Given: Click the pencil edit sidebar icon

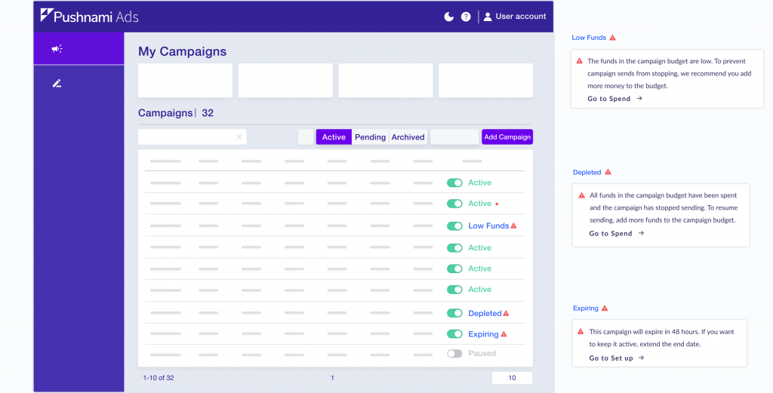Looking at the screenshot, I should 57,84.
